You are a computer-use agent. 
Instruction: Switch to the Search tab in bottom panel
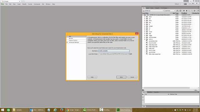coord(144,92)
